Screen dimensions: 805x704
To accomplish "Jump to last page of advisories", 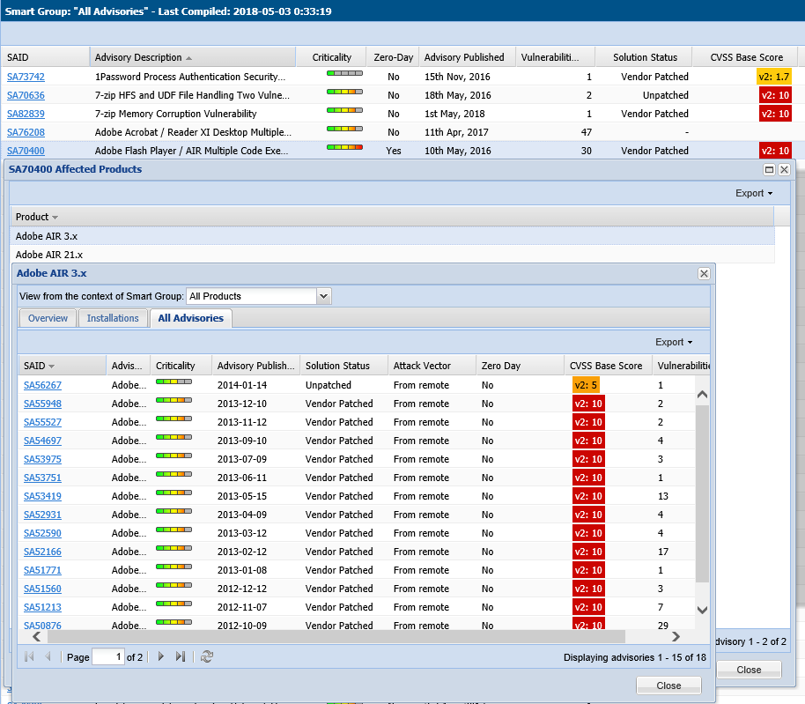I will [181, 656].
